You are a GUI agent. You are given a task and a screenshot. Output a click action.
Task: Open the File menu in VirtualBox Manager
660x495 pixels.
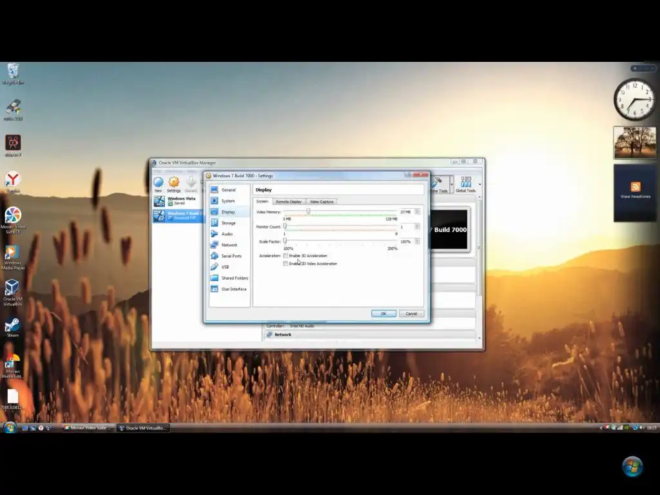click(157, 171)
